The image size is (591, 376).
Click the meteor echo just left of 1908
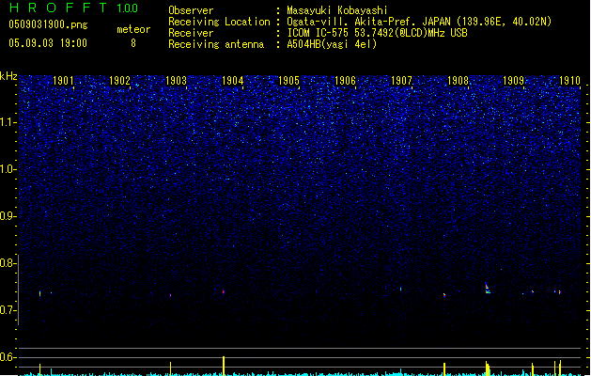(444, 295)
